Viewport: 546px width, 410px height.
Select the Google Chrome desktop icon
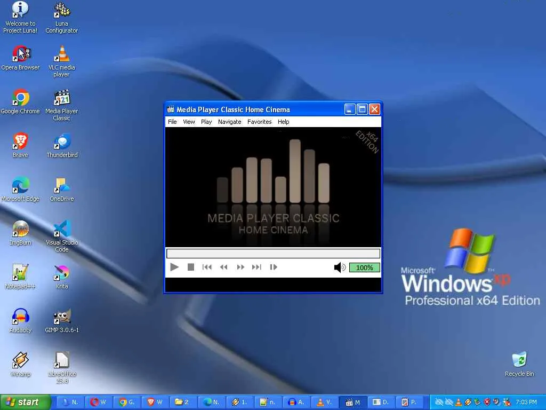point(20,102)
